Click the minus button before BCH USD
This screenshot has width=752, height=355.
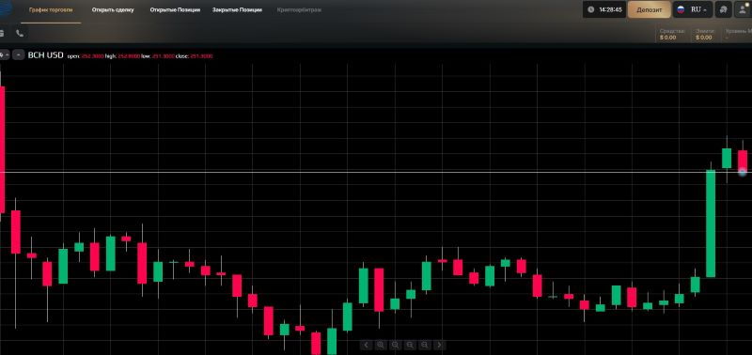pos(18,55)
